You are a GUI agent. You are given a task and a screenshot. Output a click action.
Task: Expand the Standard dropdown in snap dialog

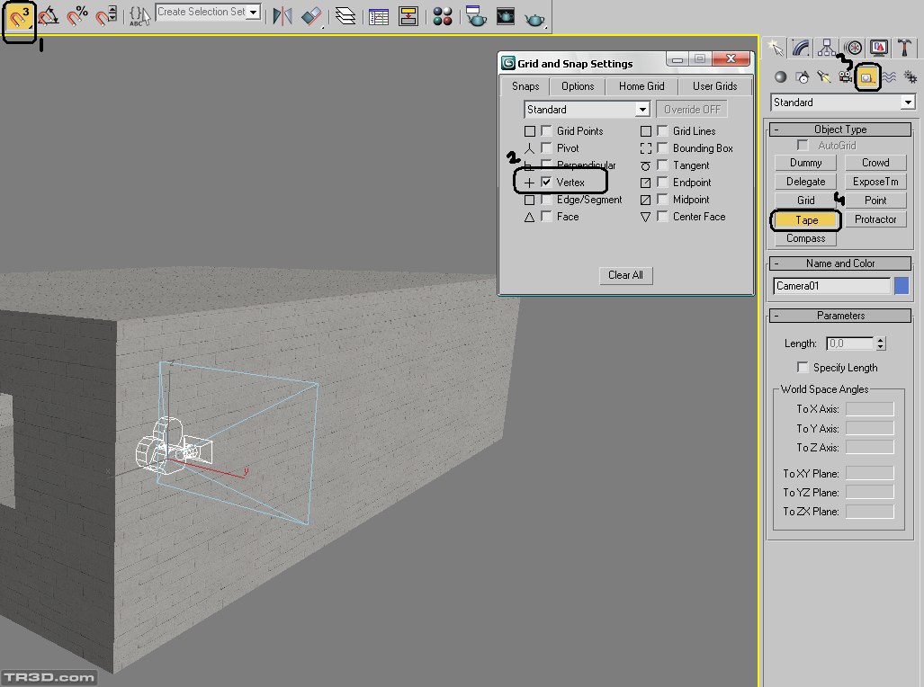641,110
